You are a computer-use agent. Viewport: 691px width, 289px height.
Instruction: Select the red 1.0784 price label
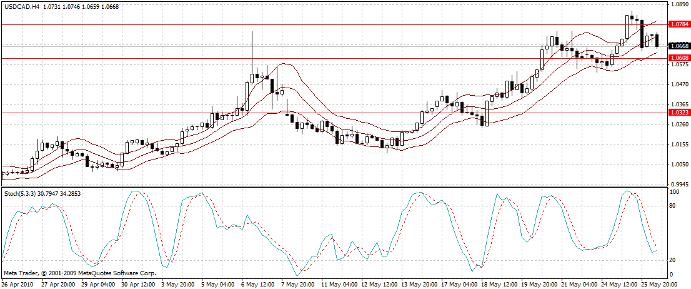click(678, 24)
